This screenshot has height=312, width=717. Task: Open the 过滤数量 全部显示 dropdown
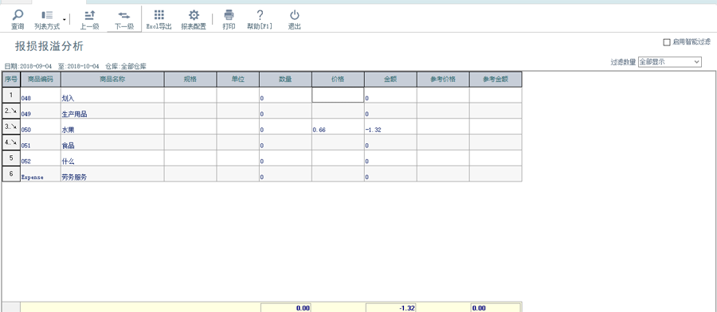(669, 61)
